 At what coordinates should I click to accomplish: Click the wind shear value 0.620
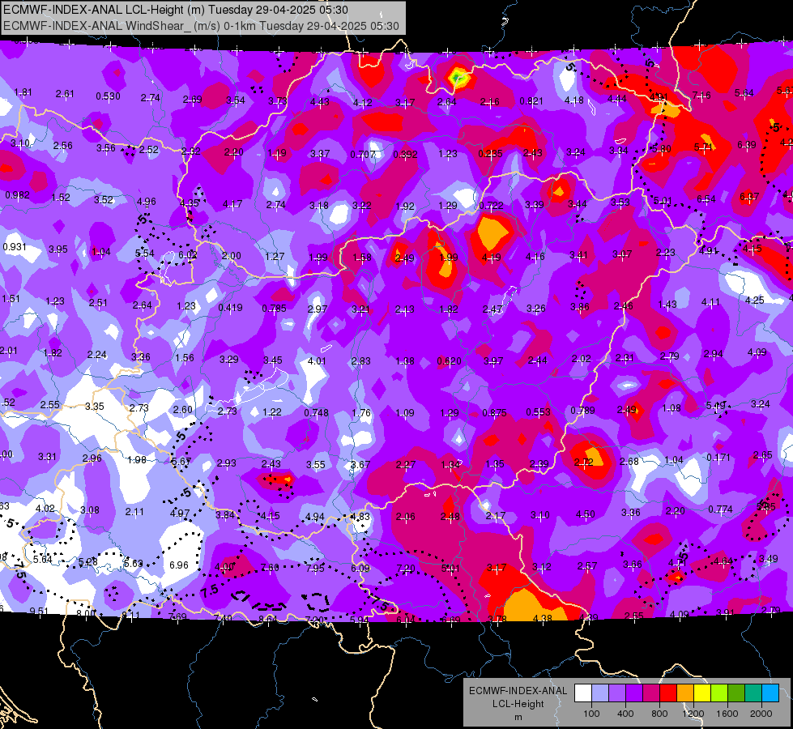point(449,360)
